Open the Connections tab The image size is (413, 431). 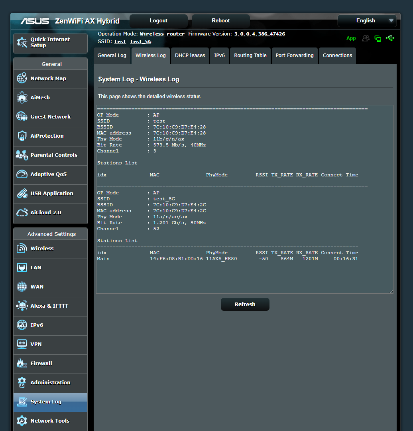tap(337, 55)
